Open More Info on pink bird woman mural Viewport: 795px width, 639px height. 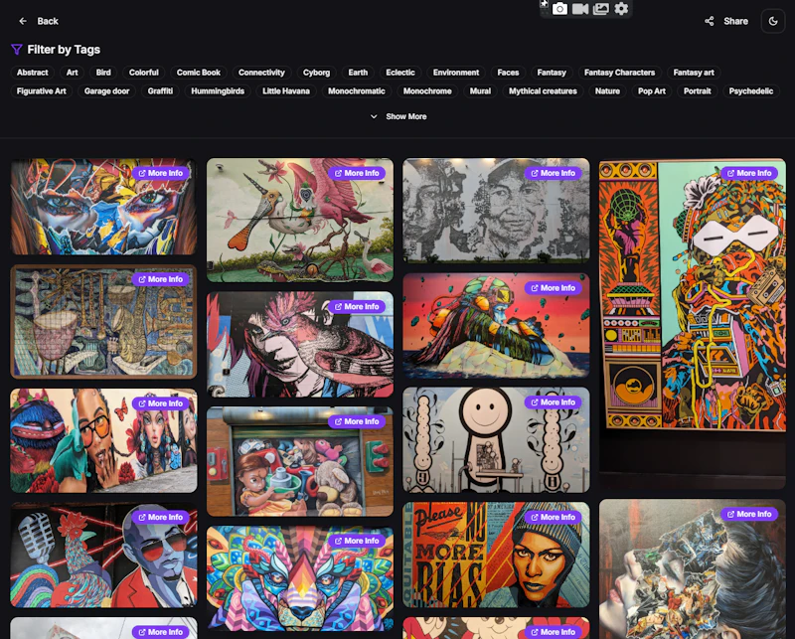357,307
